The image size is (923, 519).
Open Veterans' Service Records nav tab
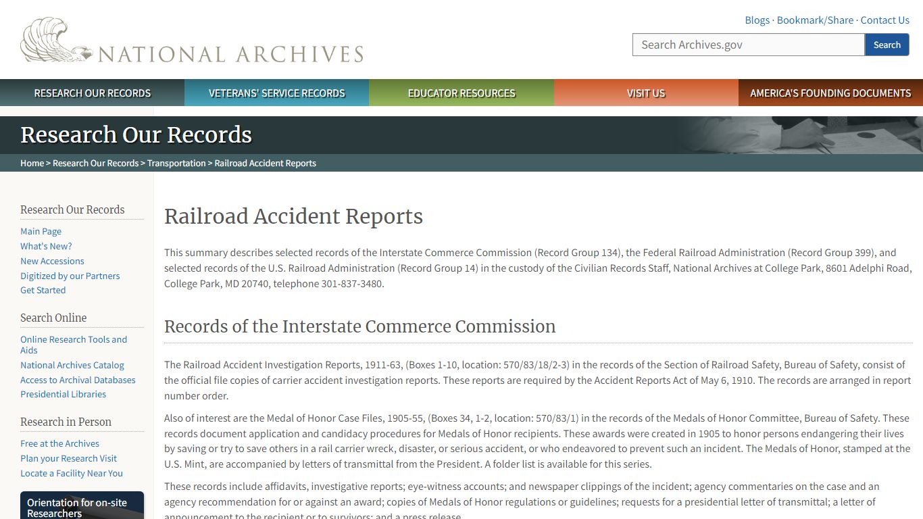[x=277, y=93]
